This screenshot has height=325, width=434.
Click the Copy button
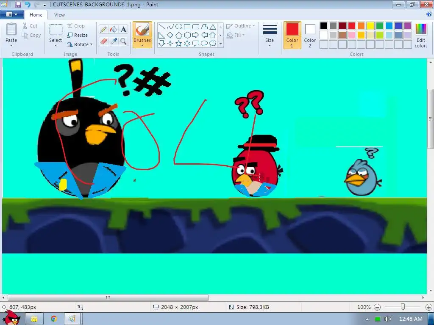pyautogui.click(x=31, y=35)
